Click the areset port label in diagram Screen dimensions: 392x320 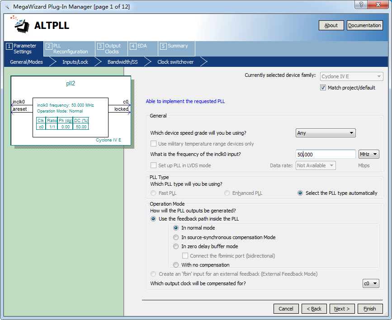(20, 109)
